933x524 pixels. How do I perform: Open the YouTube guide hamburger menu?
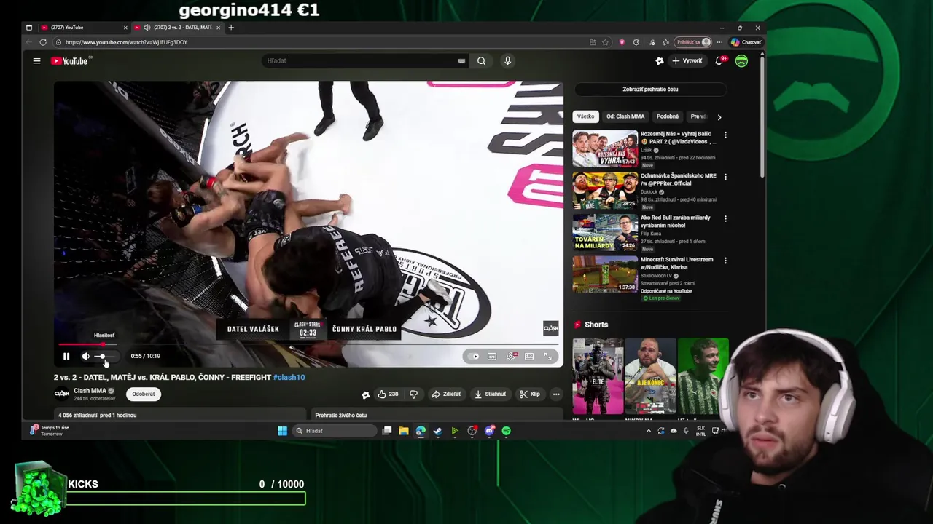pos(36,61)
